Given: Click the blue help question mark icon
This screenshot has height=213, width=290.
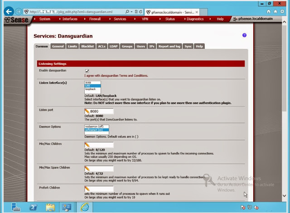Looking at the screenshot, I should point(244,35).
